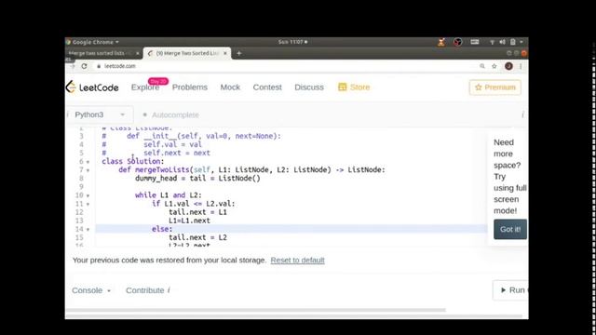Open the Contest menu item
The height and width of the screenshot is (335, 596).
267,87
